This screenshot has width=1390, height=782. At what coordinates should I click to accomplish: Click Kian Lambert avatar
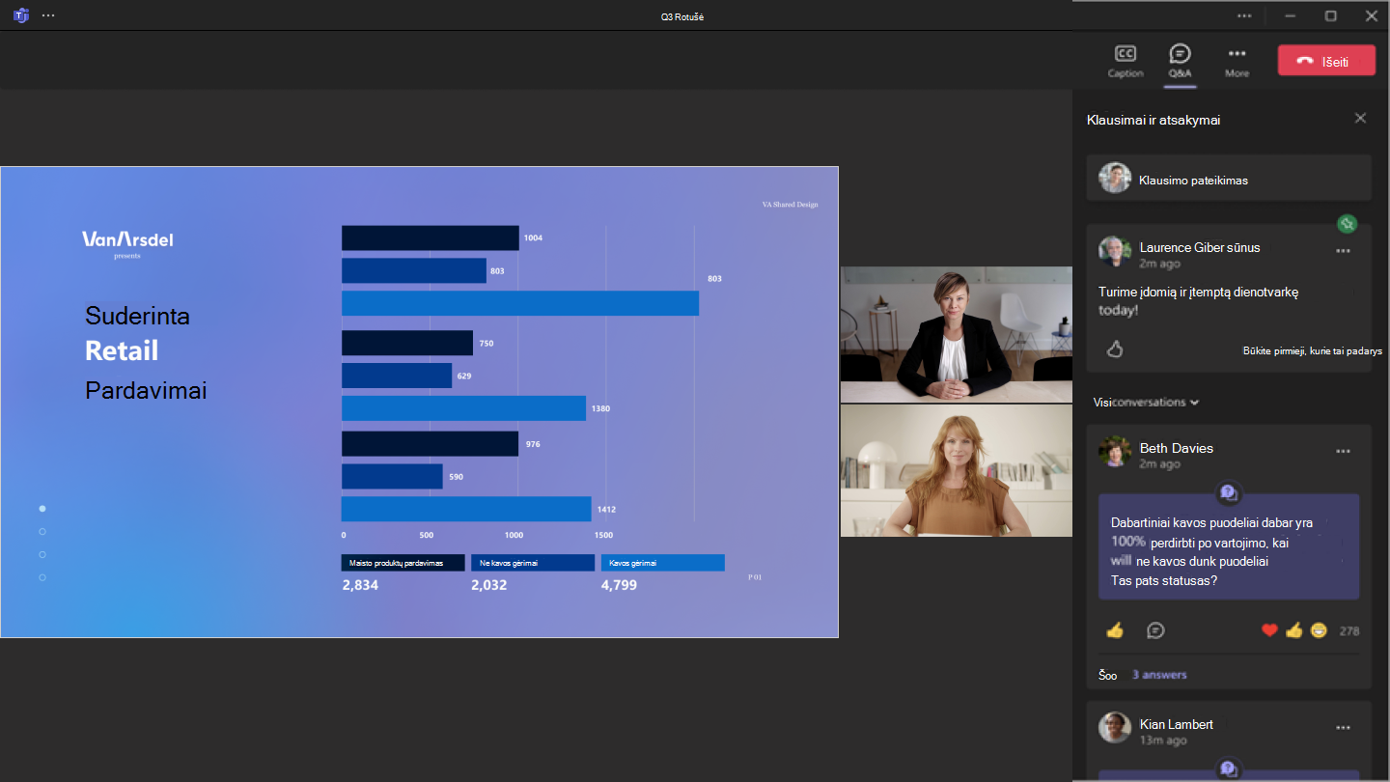1115,728
